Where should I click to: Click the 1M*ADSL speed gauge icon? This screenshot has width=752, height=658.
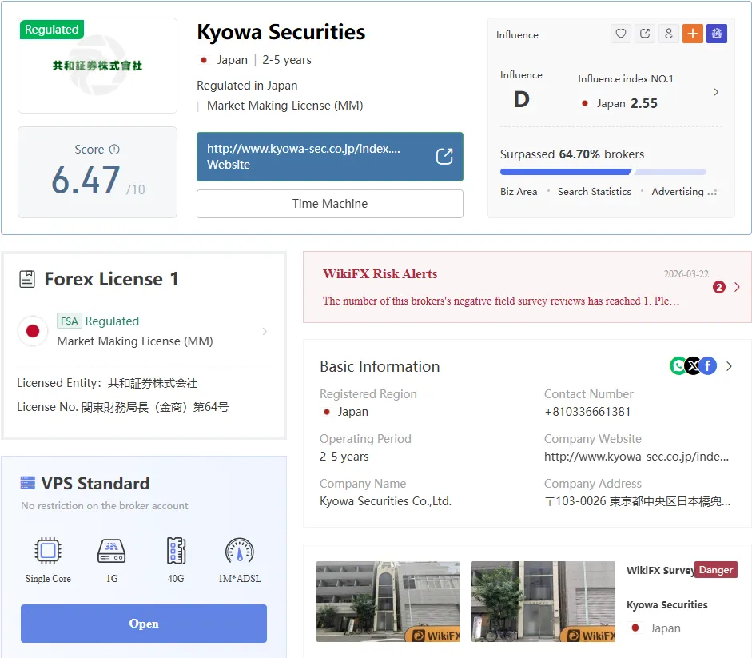tap(239, 551)
